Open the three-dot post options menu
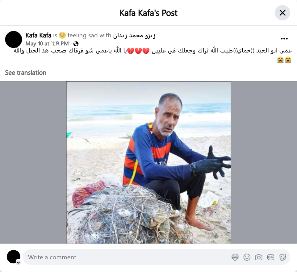The height and width of the screenshot is (272, 297). [x=284, y=39]
